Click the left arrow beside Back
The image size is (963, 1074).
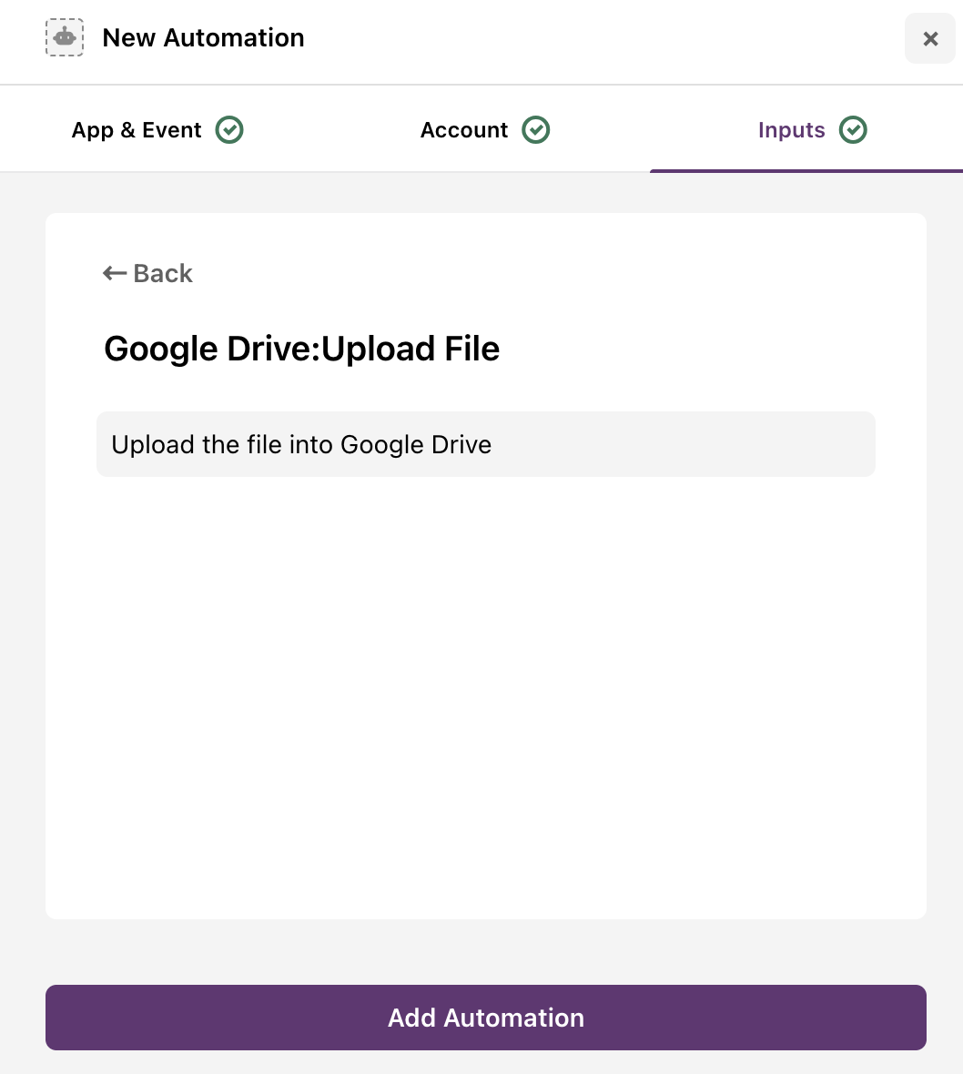(115, 273)
